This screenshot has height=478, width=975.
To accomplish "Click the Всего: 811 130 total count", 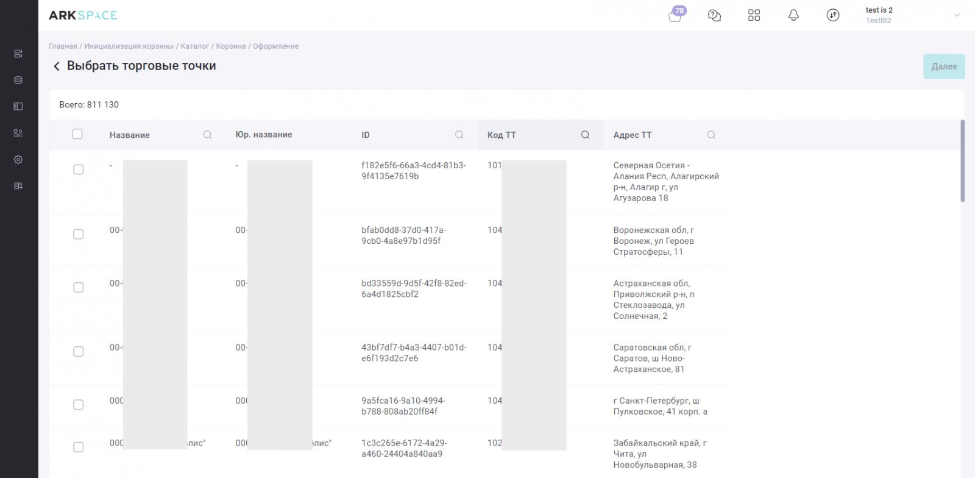I will pos(89,105).
